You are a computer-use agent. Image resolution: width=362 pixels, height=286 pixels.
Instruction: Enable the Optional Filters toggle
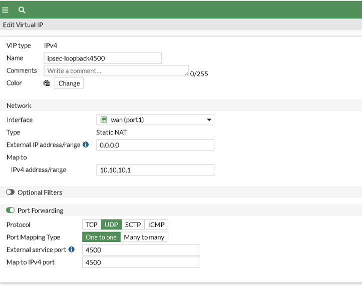(x=11, y=192)
